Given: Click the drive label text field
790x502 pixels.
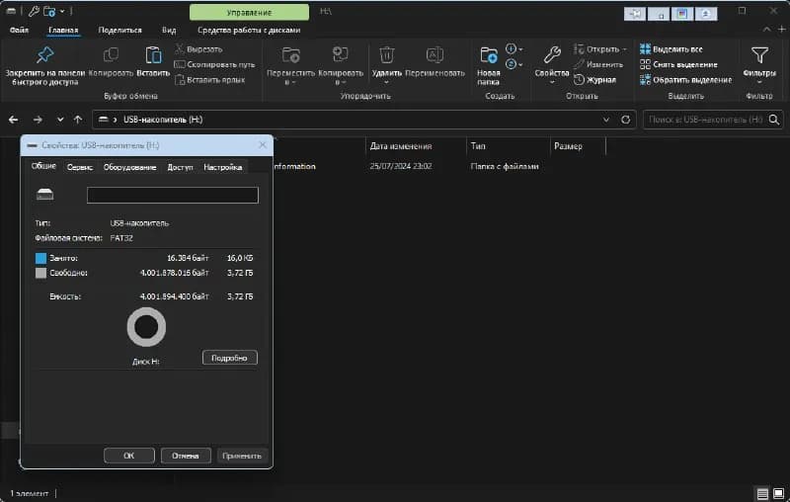Looking at the screenshot, I should [172, 195].
